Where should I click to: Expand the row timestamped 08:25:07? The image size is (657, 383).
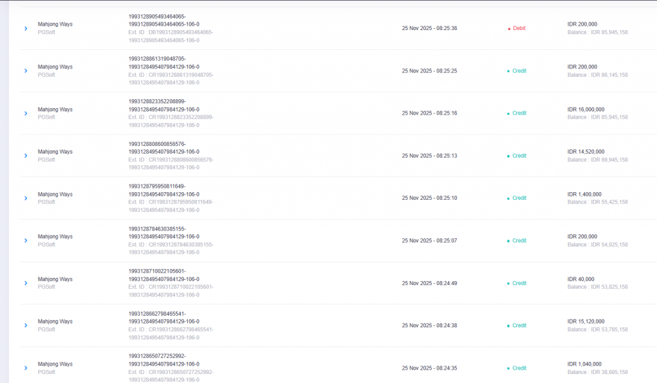pyautogui.click(x=26, y=241)
